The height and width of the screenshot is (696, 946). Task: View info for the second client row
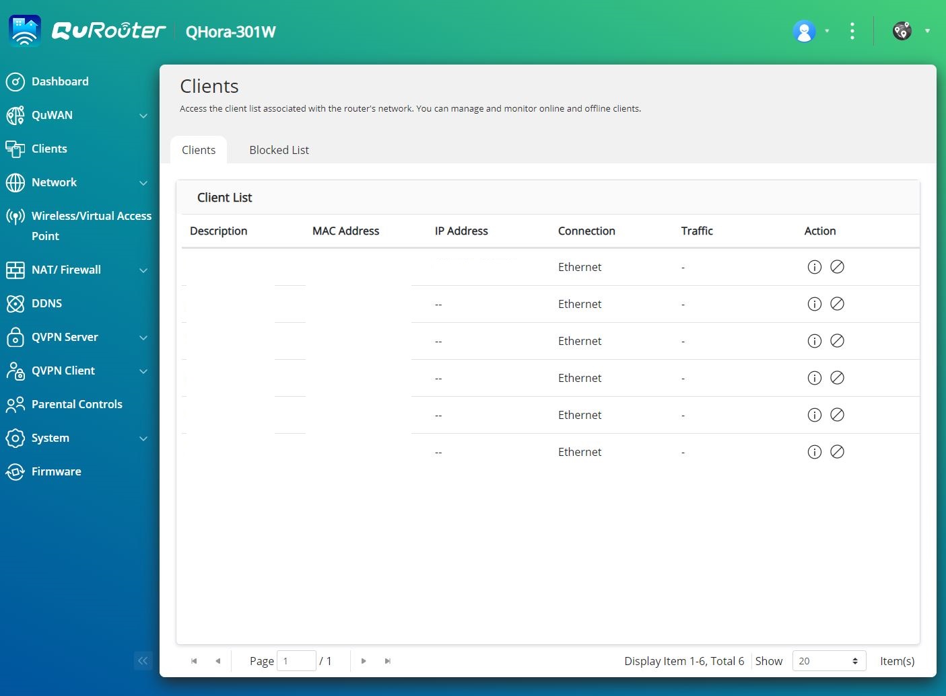[x=815, y=304]
